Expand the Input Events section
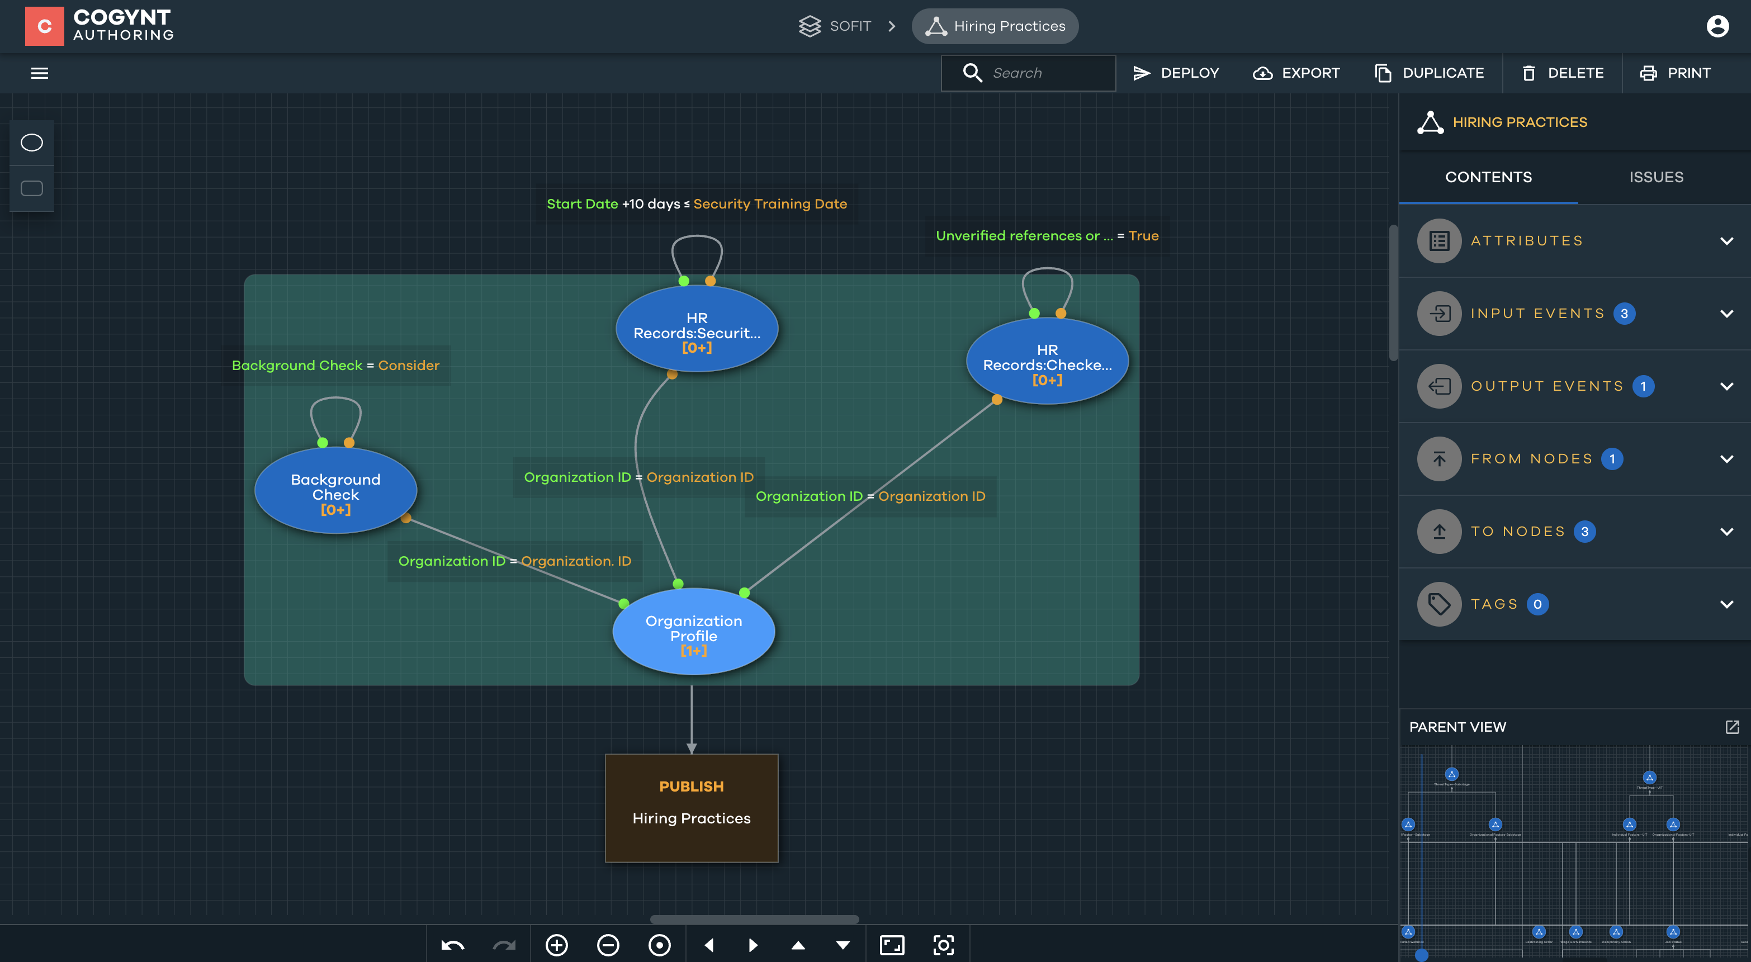 (x=1726, y=314)
